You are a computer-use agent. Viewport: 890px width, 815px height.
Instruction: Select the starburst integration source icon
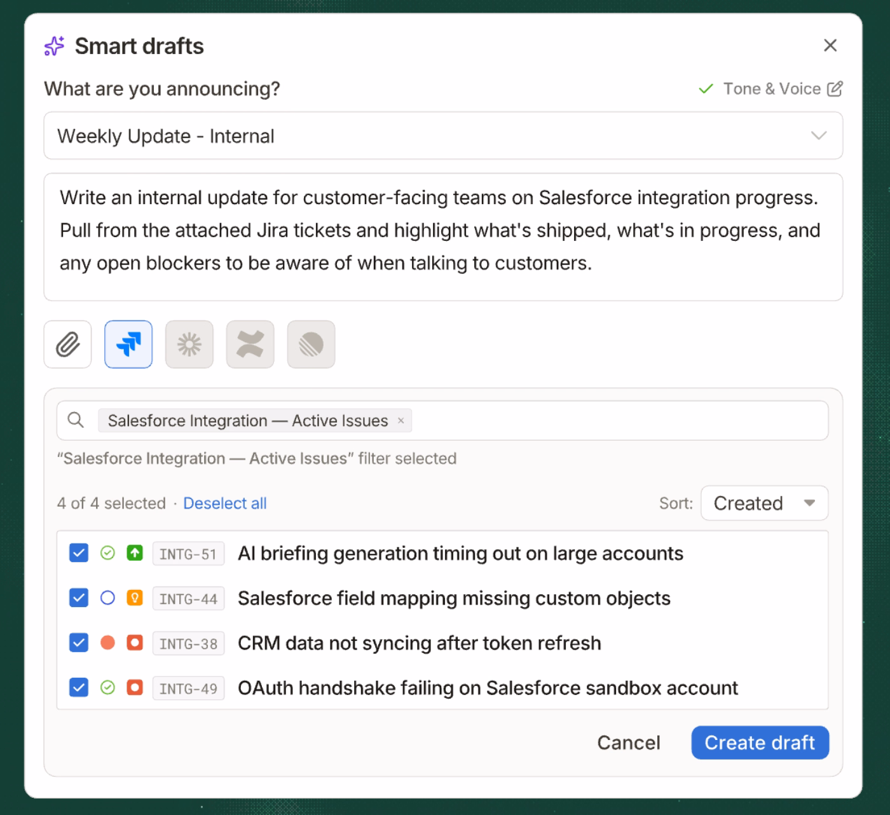tap(189, 345)
